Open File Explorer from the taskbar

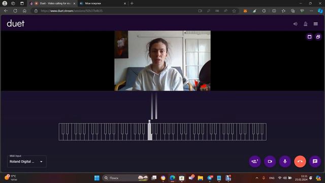tap(200, 178)
